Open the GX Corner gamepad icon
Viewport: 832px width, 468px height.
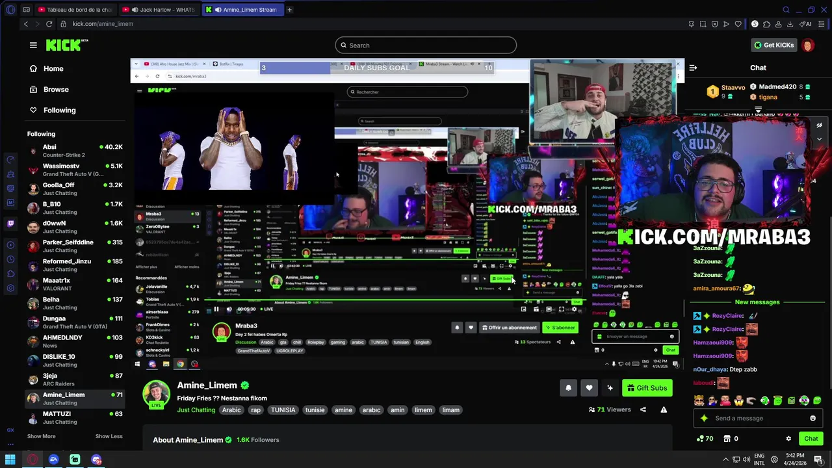point(26,10)
